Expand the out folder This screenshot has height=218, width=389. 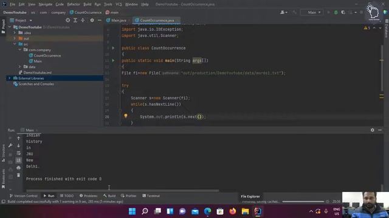coord(15,38)
